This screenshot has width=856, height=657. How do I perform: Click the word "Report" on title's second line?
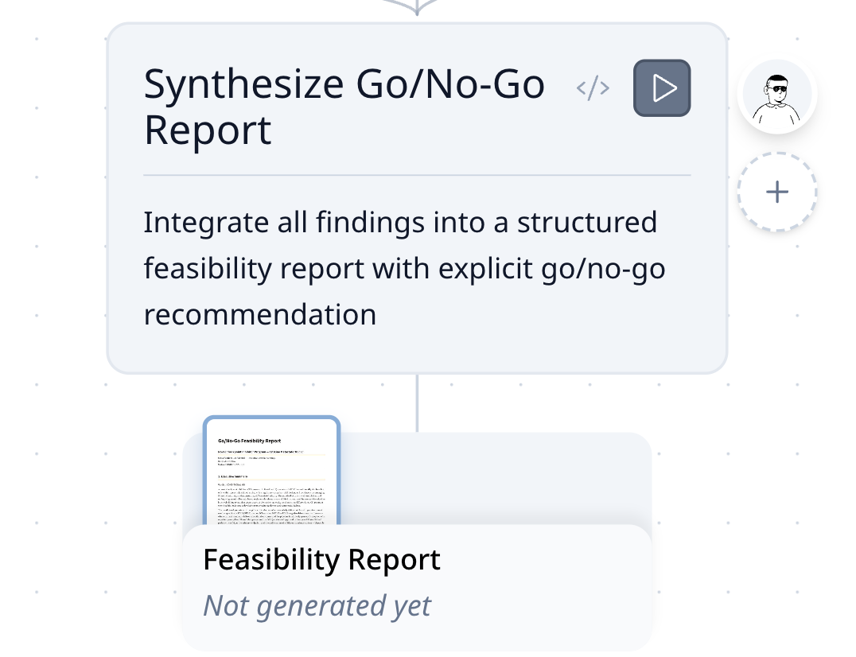coord(208,130)
